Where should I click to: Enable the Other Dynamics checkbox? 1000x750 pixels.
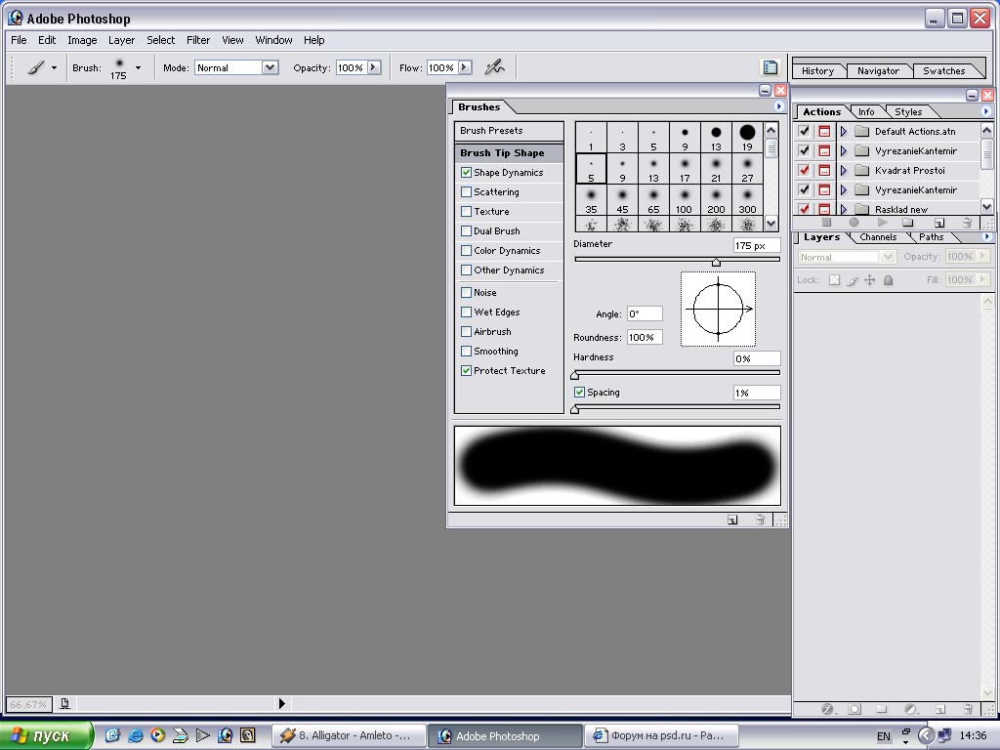point(466,270)
